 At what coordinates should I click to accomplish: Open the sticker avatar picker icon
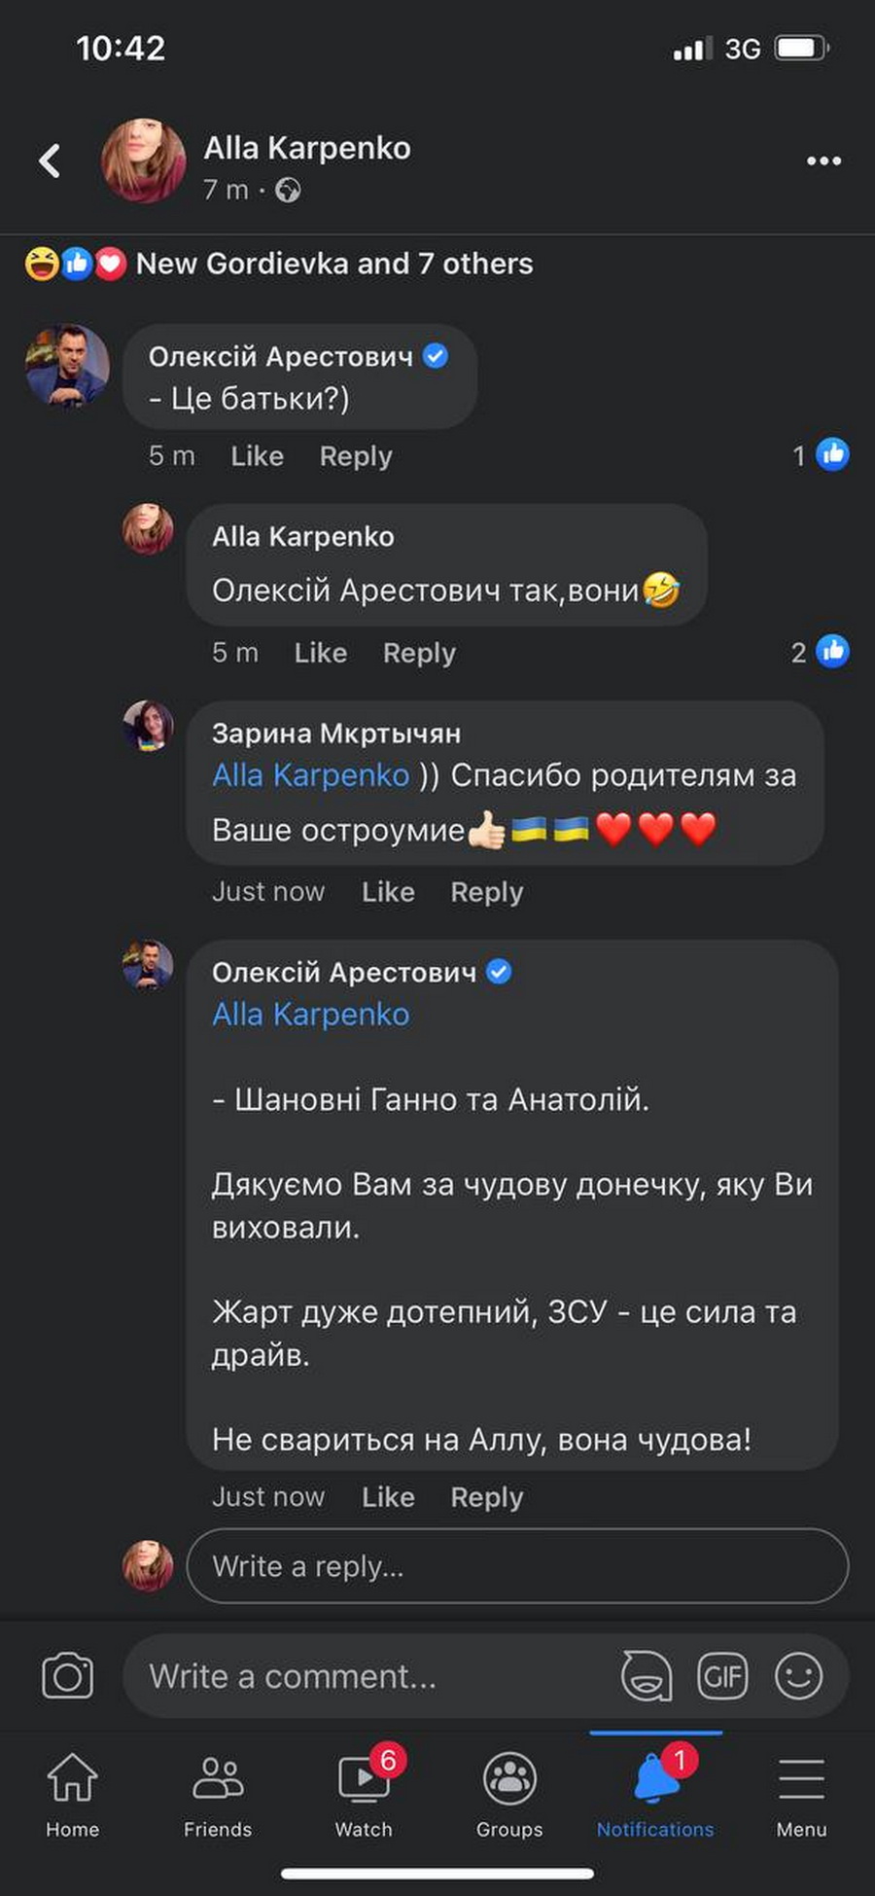pos(647,1675)
